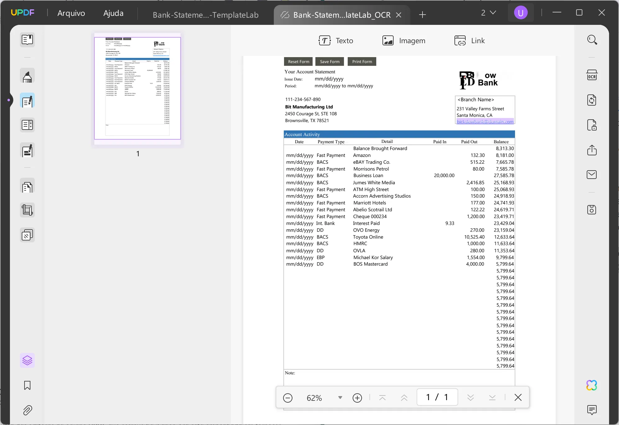Click the Reset Form button
Image resolution: width=619 pixels, height=425 pixels.
click(298, 62)
